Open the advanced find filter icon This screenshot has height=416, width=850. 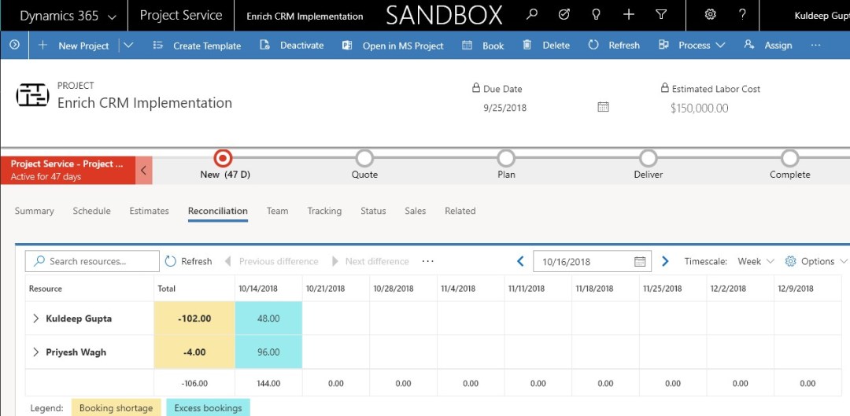pos(661,15)
